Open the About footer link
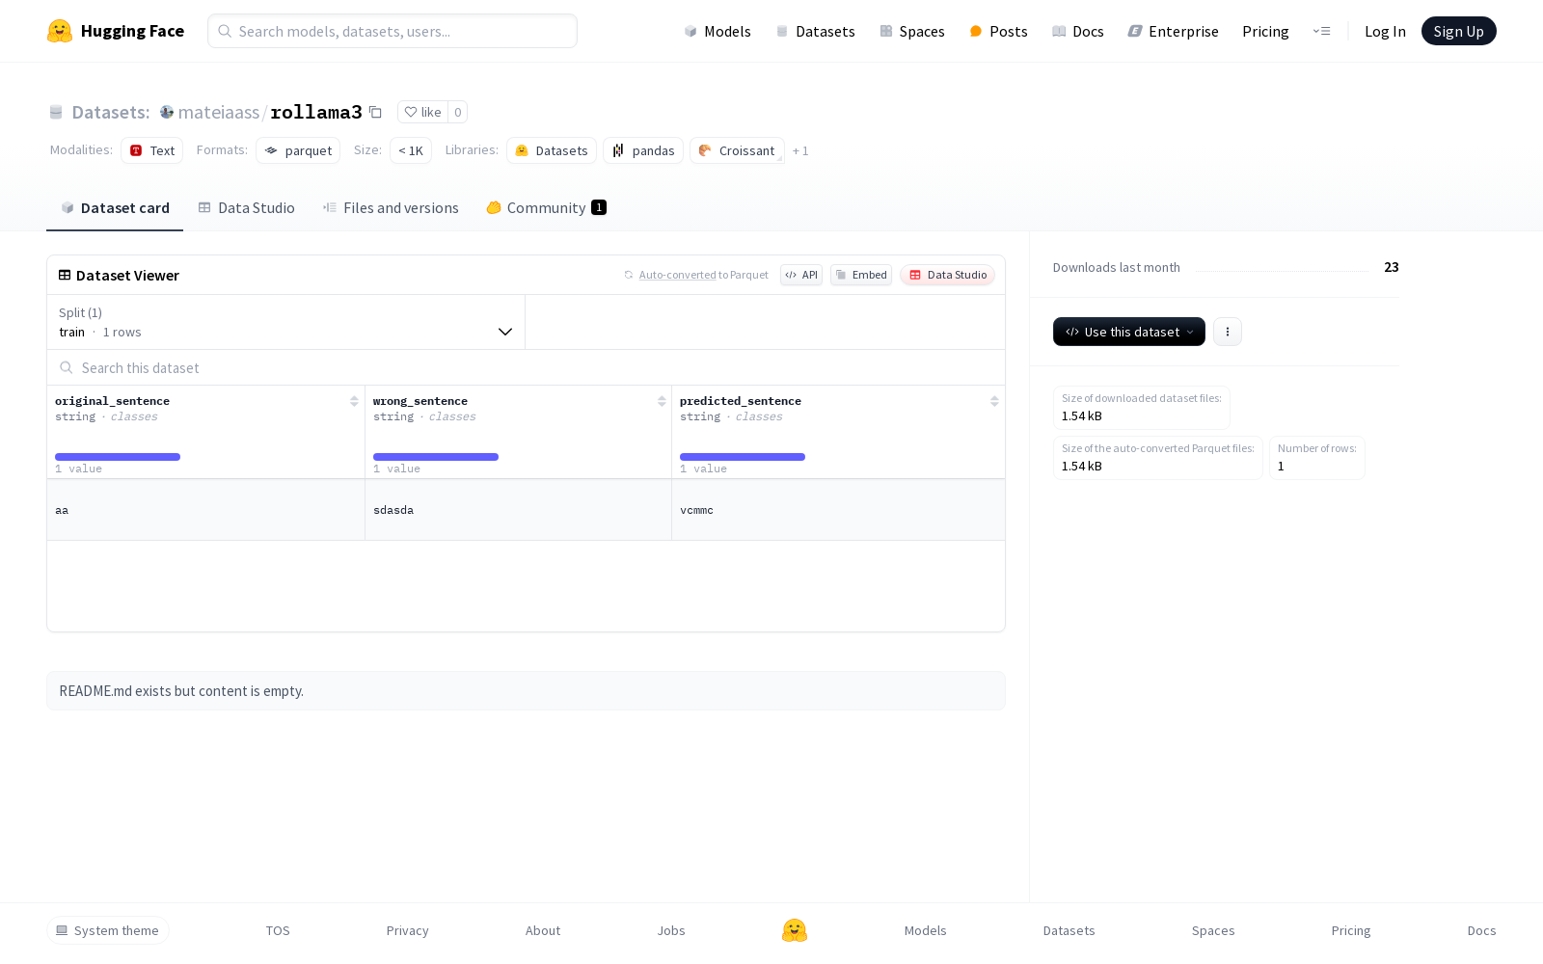Screen dimensions: 1543x964 (x=543, y=930)
